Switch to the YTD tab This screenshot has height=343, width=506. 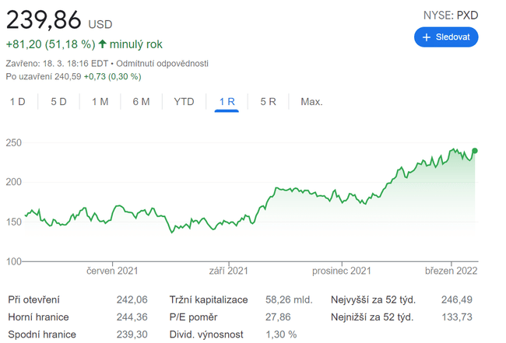click(184, 102)
